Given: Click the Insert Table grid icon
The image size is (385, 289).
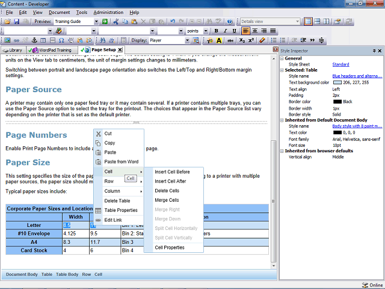Looking at the screenshot, I should pos(43,40).
